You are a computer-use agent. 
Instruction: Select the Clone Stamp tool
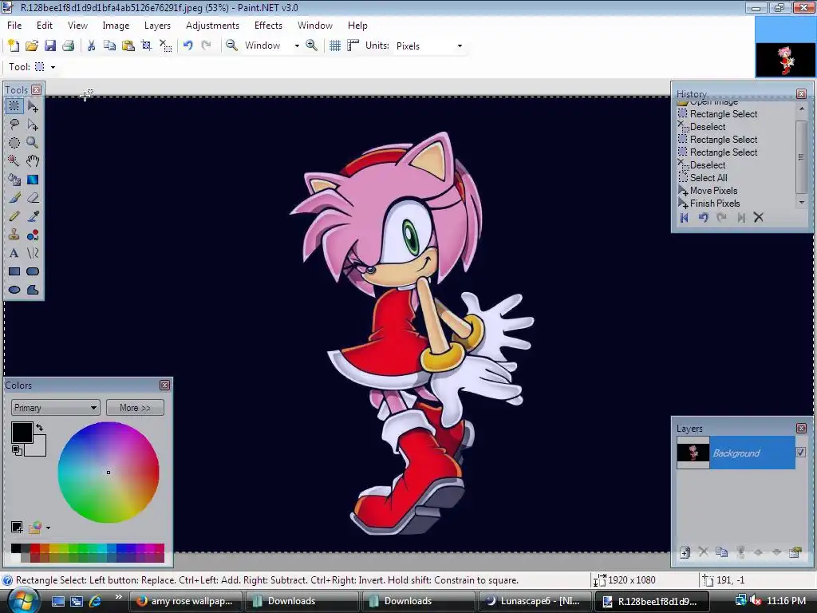pyautogui.click(x=14, y=235)
